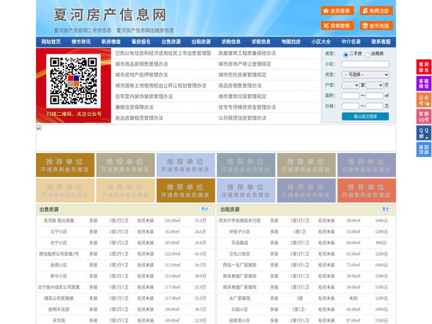Open 廉租住房保障办法 link

134,107
